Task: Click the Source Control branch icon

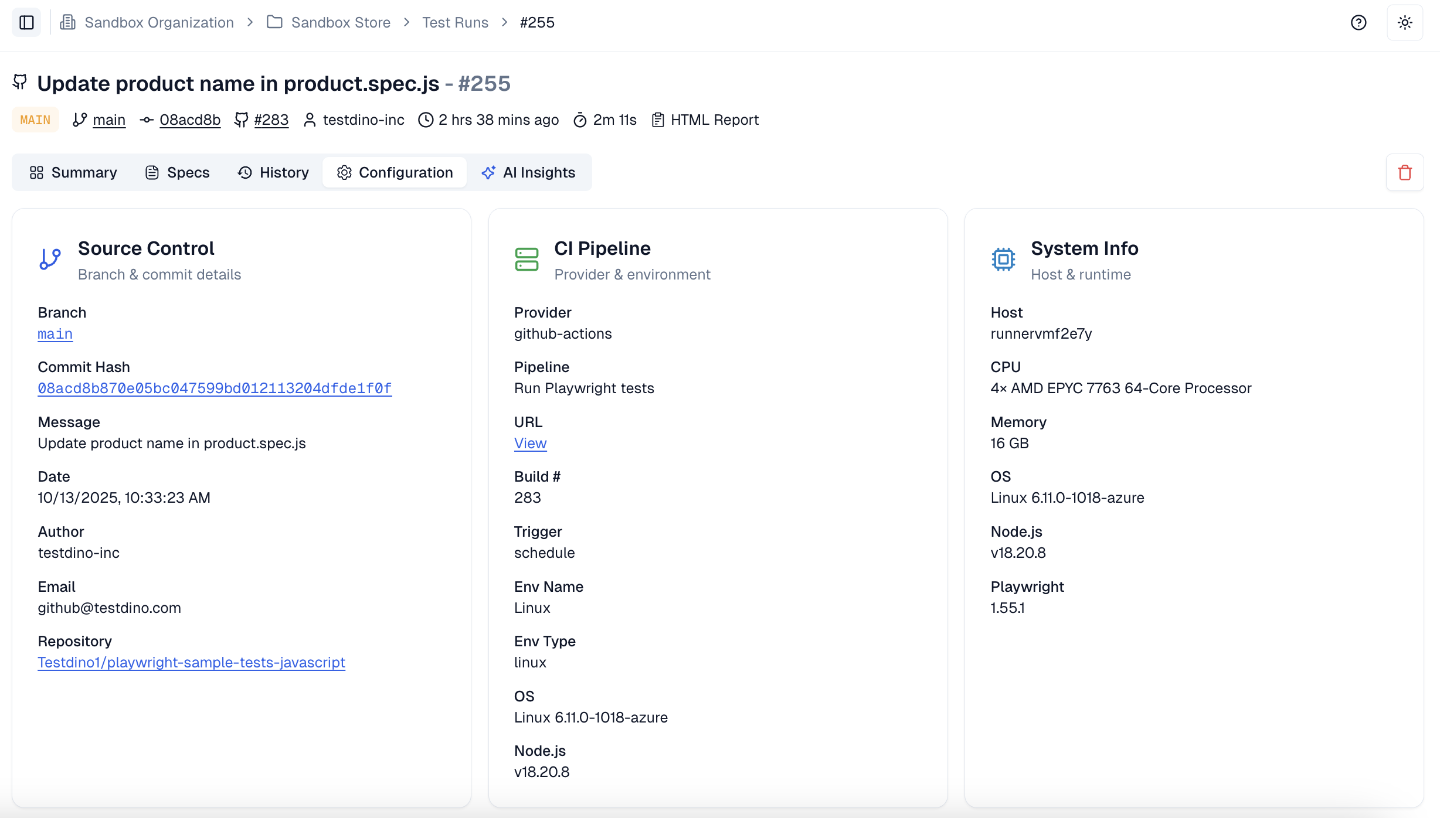Action: (50, 258)
